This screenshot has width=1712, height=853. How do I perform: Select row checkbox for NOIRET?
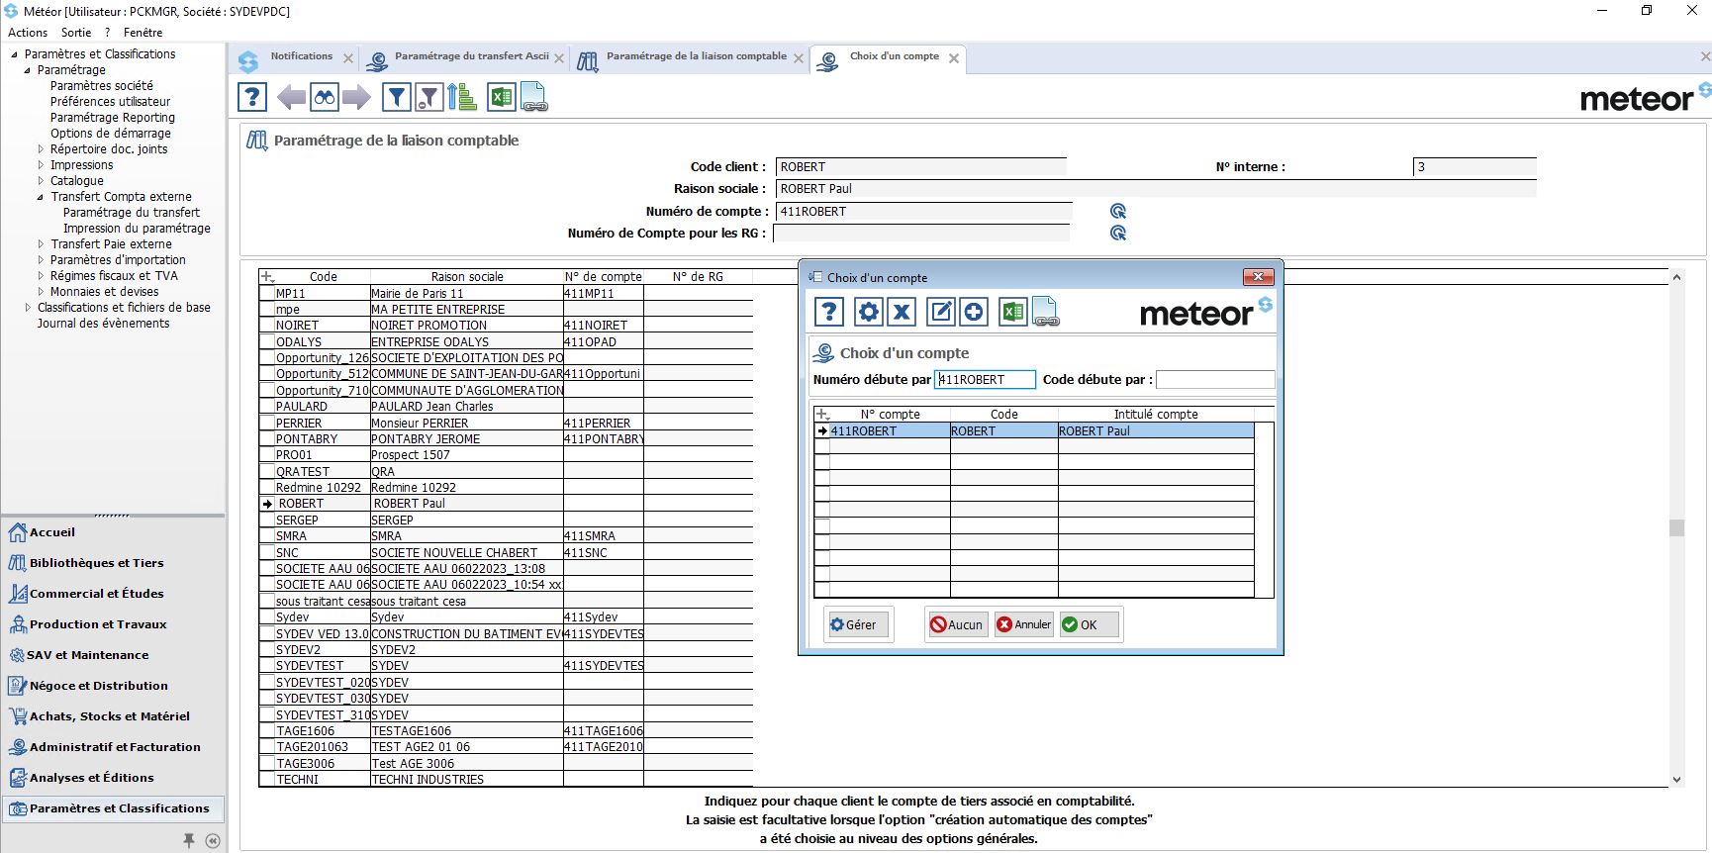pyautogui.click(x=267, y=326)
